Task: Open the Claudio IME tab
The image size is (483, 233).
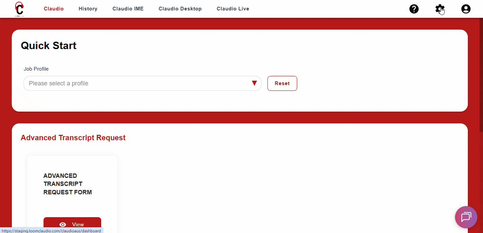Action: (128, 9)
